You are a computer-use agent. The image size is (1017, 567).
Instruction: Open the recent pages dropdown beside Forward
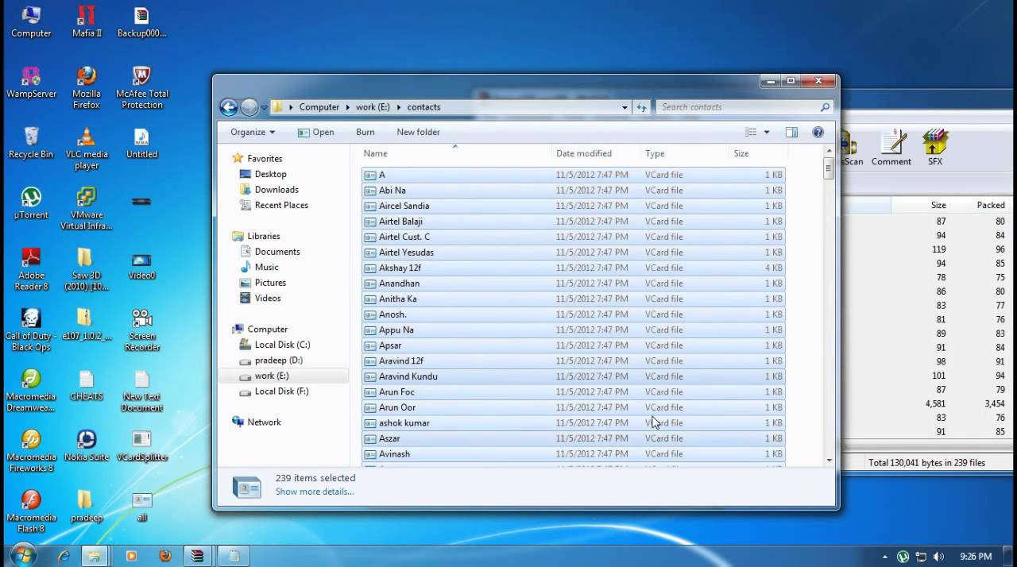tap(264, 107)
